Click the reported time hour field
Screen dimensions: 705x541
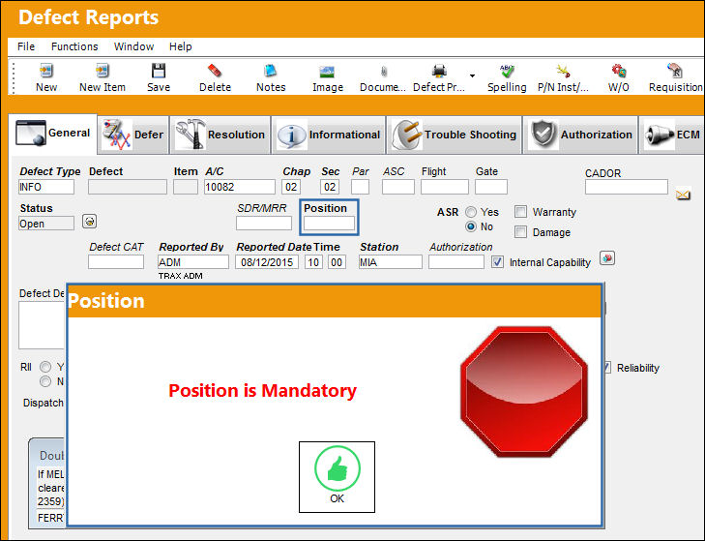[x=313, y=262]
